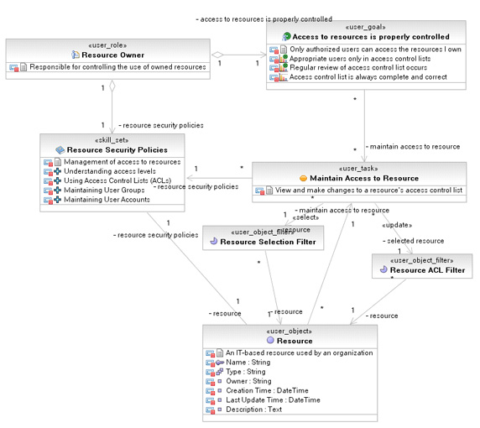Click the purple circle icon beside Resource
This screenshot has width=480, height=428.
coord(270,340)
